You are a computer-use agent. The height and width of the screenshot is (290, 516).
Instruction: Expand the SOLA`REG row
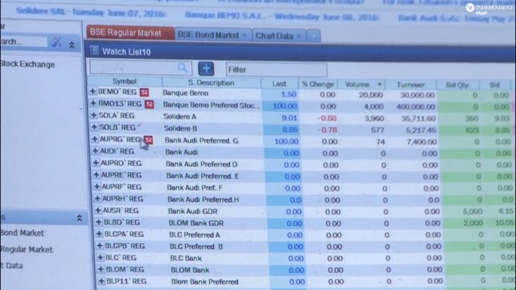coord(94,115)
